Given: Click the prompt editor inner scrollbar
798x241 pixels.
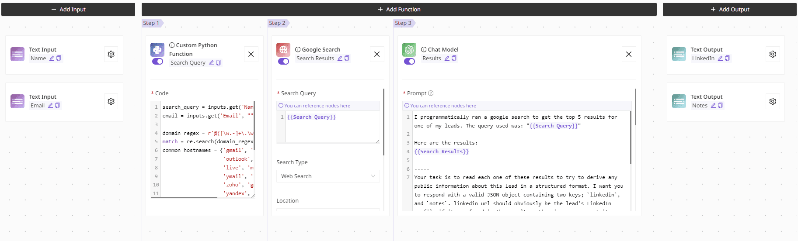Looking at the screenshot, I should (631, 138).
